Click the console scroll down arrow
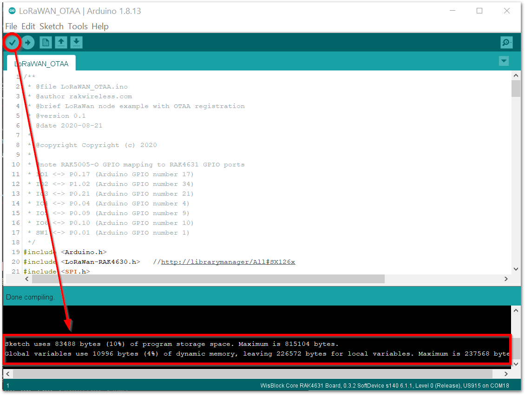 coord(516,364)
